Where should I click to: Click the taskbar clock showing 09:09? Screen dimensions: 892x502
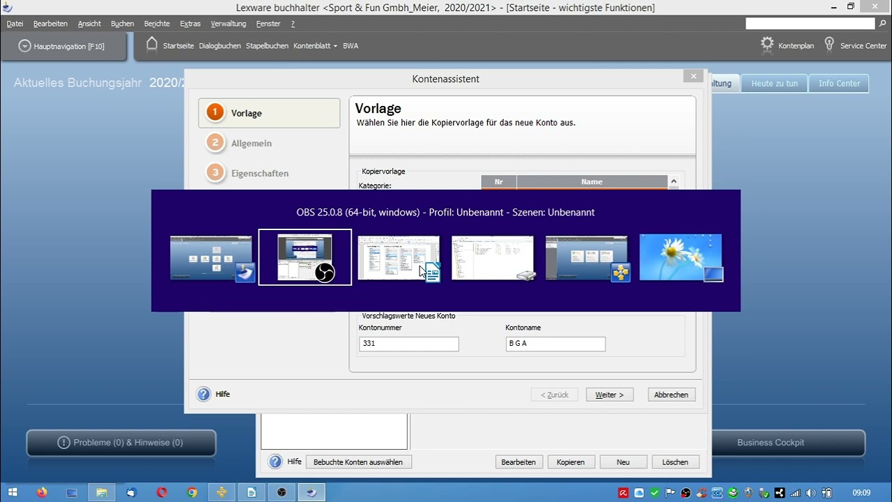point(862,493)
